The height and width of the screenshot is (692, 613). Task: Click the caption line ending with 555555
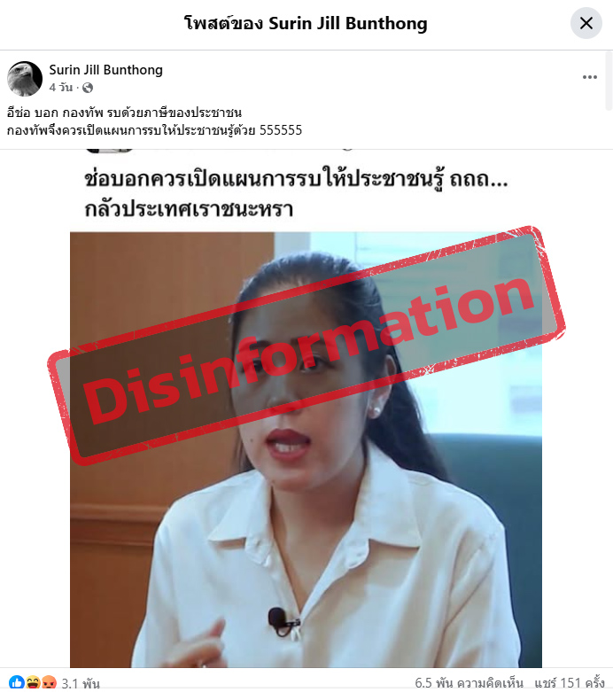[x=154, y=130]
